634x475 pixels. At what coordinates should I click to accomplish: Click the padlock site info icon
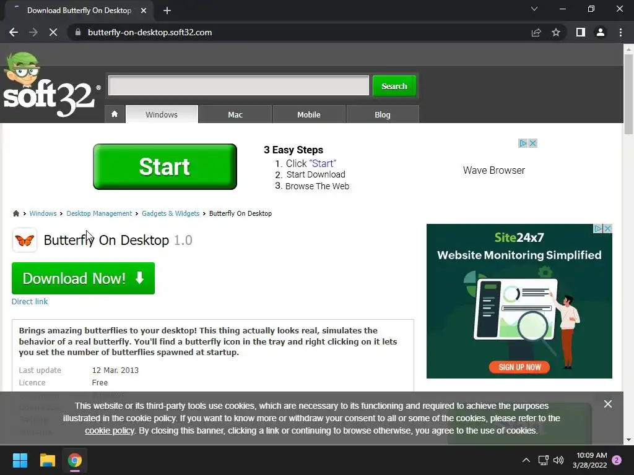[78, 32]
